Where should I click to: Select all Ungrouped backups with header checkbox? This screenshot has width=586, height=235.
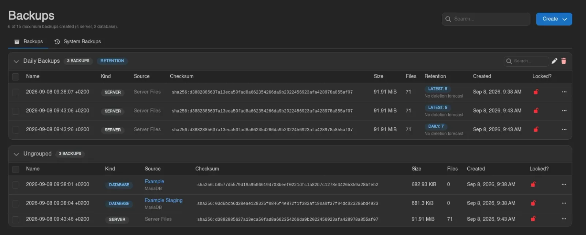click(16, 169)
